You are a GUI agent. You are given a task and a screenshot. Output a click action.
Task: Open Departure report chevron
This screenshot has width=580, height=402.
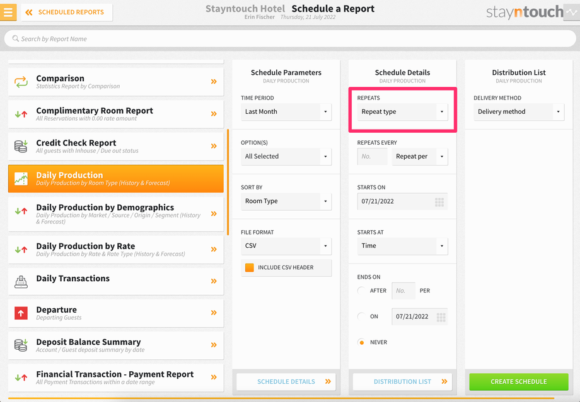[x=214, y=313]
